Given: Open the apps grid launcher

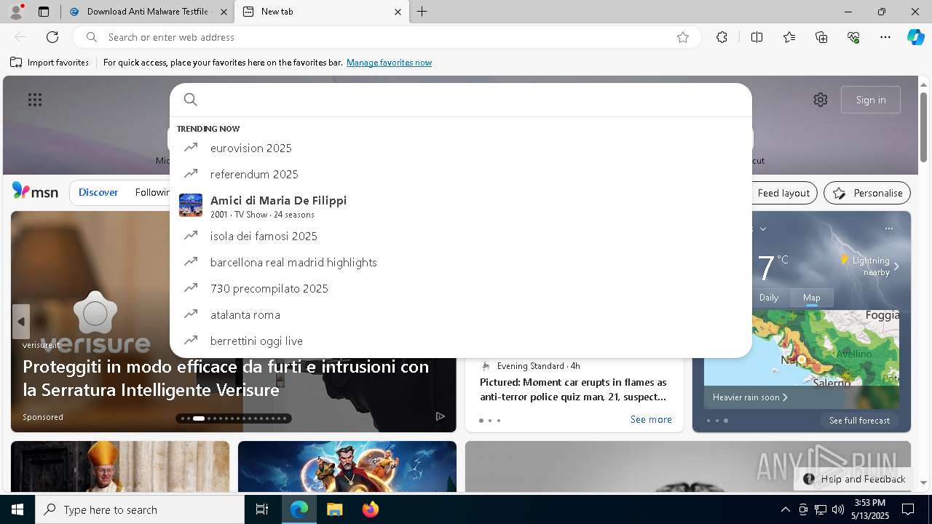Looking at the screenshot, I should (35, 100).
